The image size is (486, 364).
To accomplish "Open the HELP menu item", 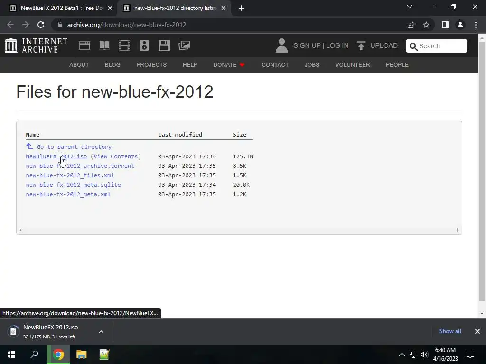I will coord(190,64).
